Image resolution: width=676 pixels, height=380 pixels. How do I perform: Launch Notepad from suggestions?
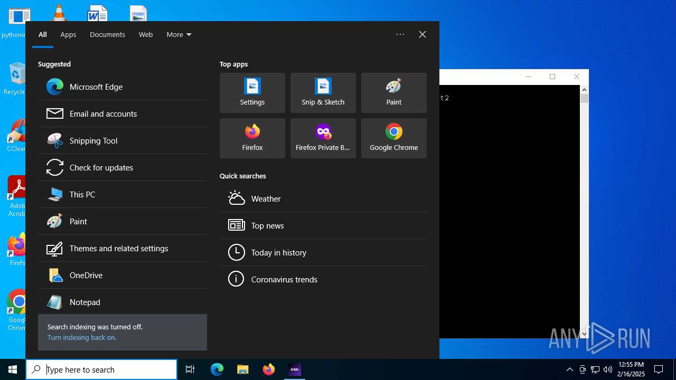123,302
